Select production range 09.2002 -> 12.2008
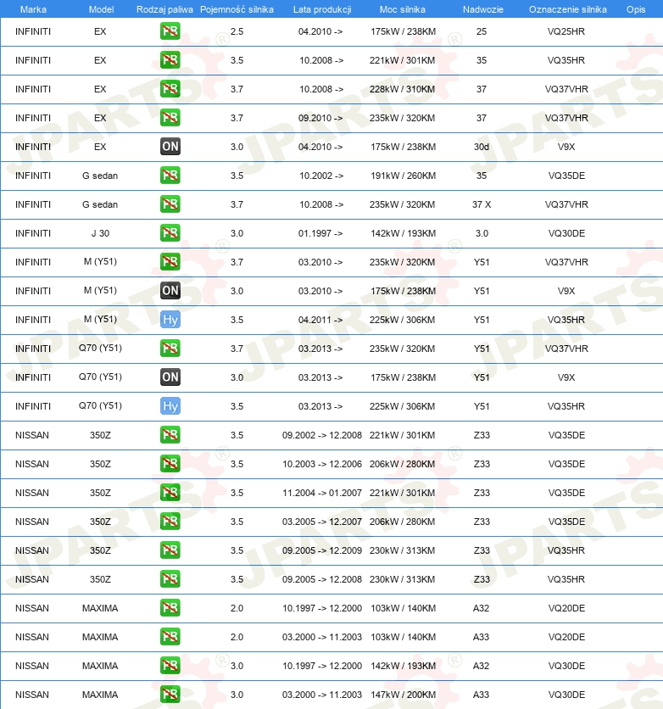The height and width of the screenshot is (709, 663). [322, 435]
